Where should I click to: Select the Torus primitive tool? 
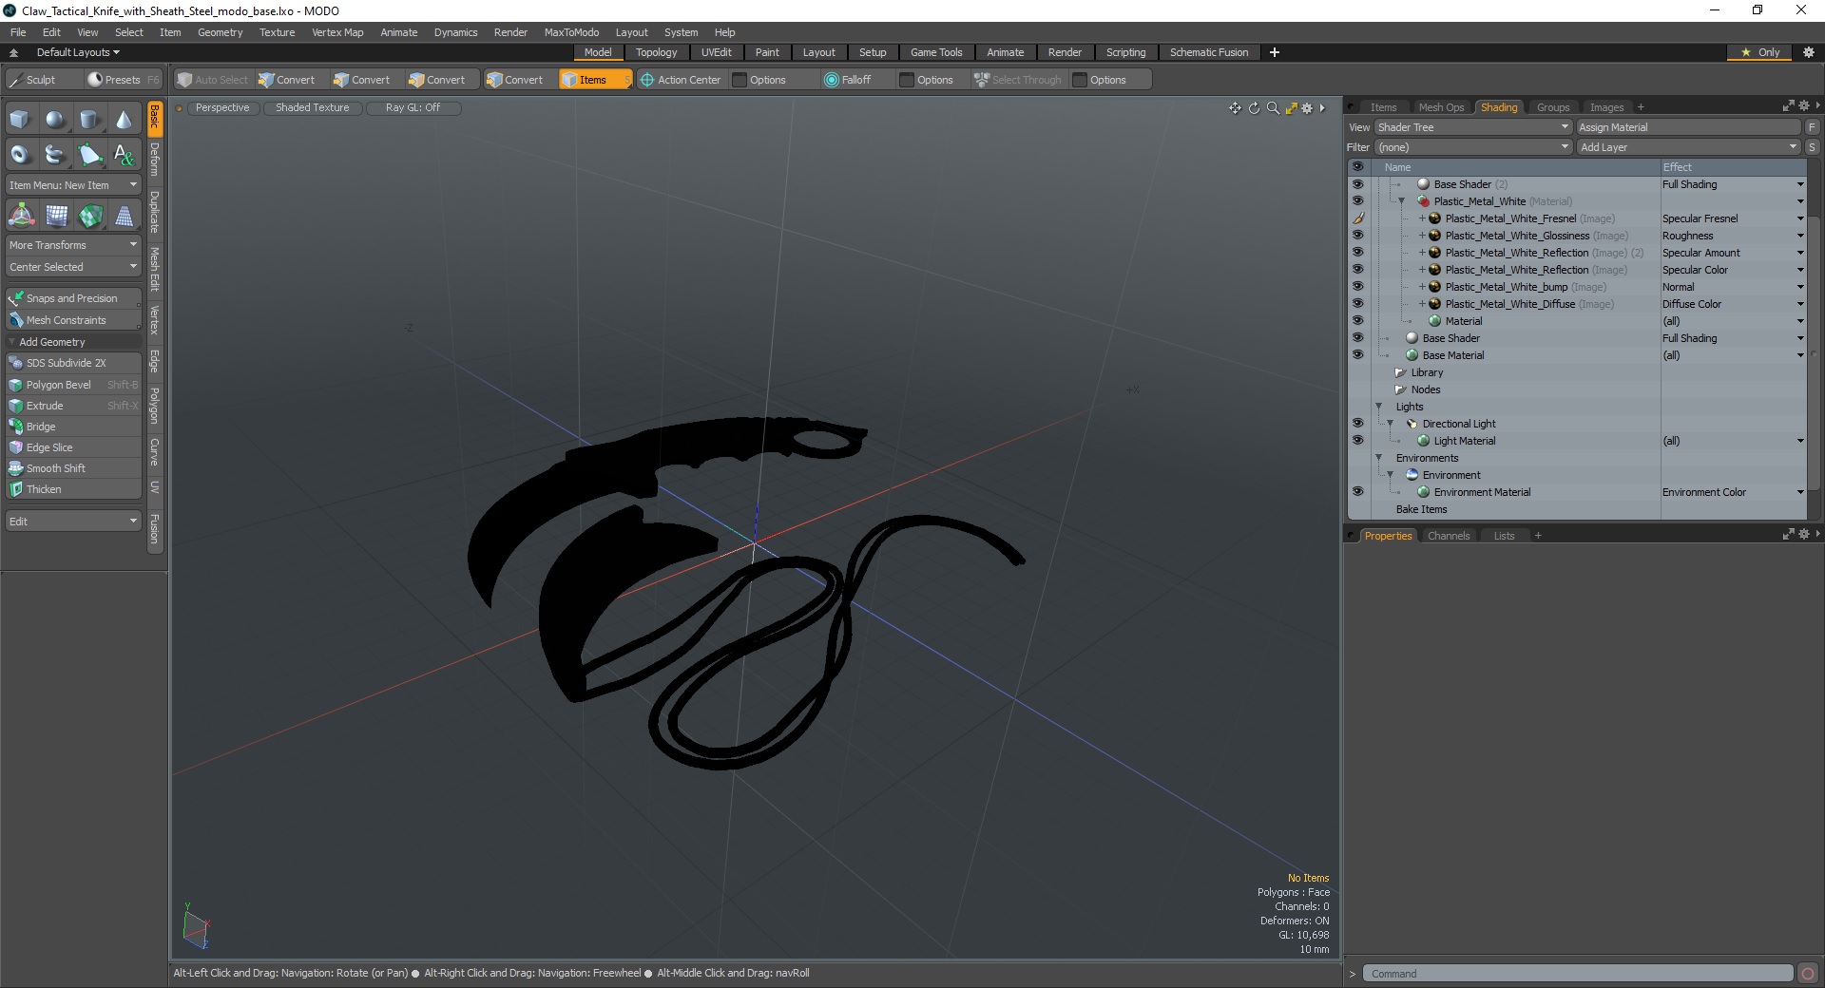click(x=20, y=154)
